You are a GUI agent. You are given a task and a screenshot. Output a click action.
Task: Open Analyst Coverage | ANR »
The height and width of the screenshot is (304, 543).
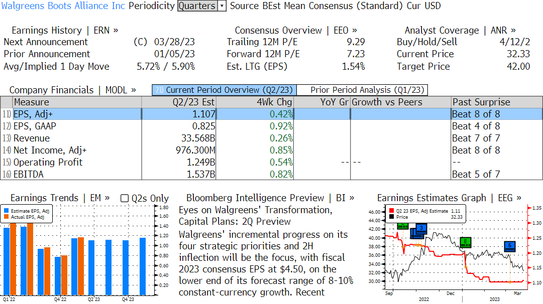[x=460, y=31]
